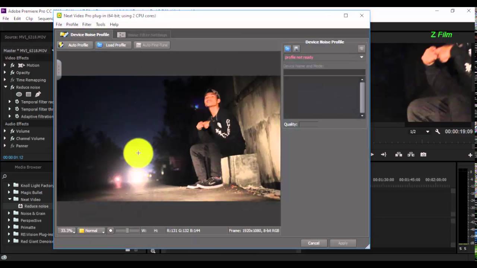Adjust the viewer brightness slider
477x268 pixels.
click(x=127, y=231)
